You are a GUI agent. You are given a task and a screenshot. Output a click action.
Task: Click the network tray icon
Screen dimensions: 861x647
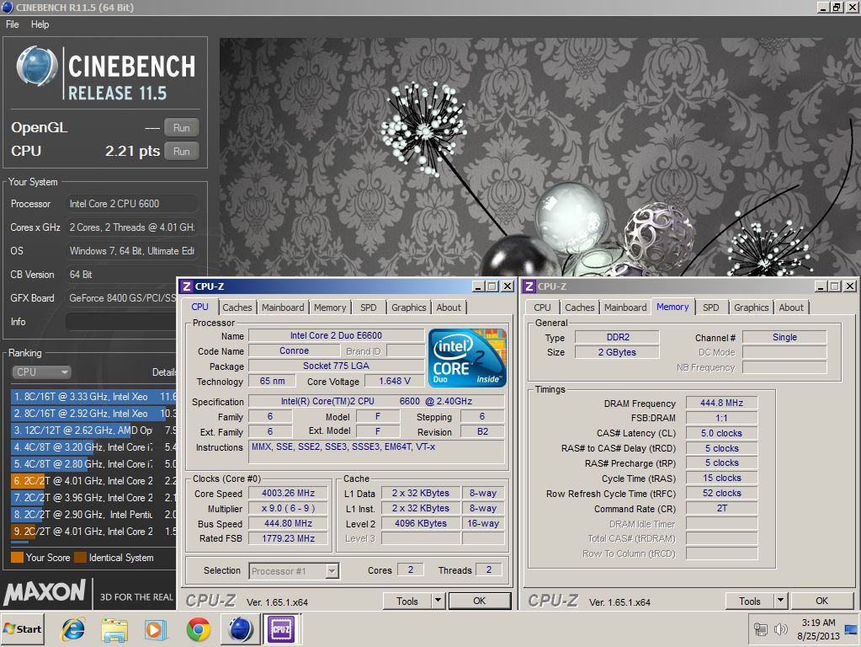[761, 628]
